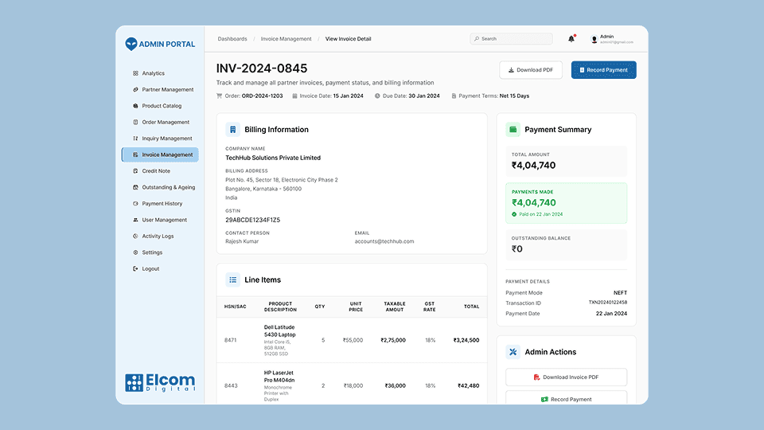Click the Line Items list icon
Viewport: 764px width, 430px height.
(x=232, y=280)
